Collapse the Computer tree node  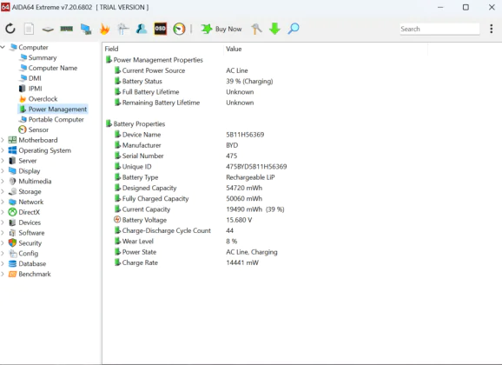click(3, 47)
